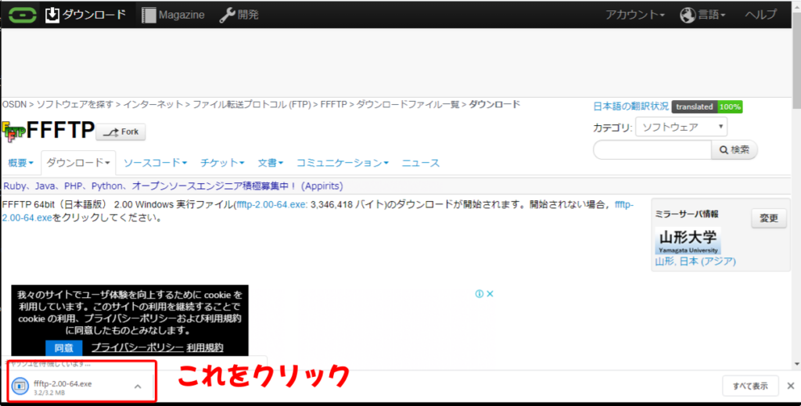Expand the 文書 tab menu
The width and height of the screenshot is (801, 406).
click(270, 163)
